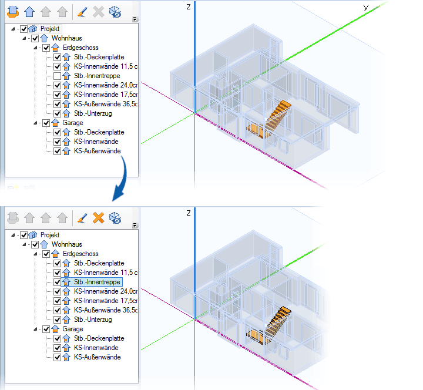Click the Wohnhaus house icon in lower tree

(x=44, y=244)
